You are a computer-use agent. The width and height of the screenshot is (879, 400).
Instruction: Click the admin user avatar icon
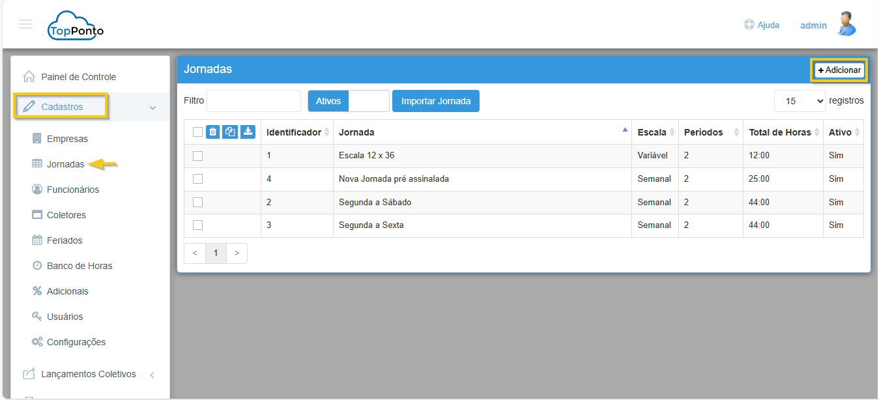coord(846,25)
